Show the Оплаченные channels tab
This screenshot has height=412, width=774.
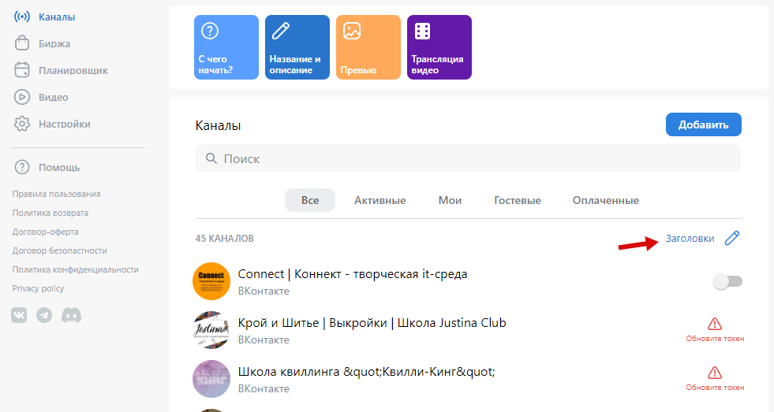(x=605, y=201)
